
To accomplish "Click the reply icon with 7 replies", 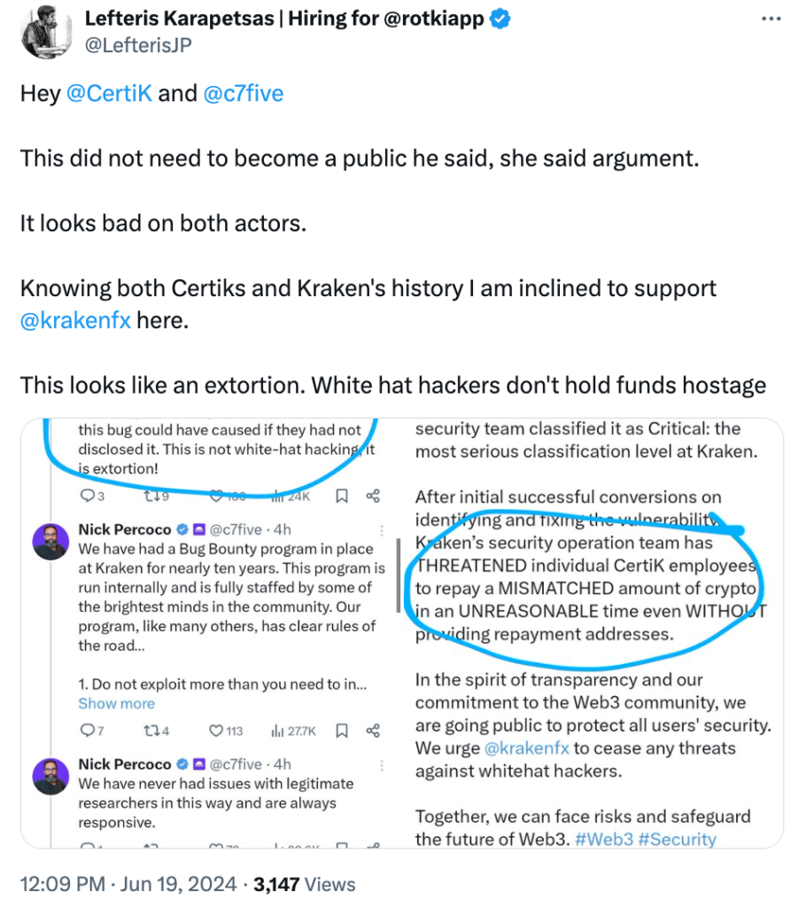I will tap(87, 732).
